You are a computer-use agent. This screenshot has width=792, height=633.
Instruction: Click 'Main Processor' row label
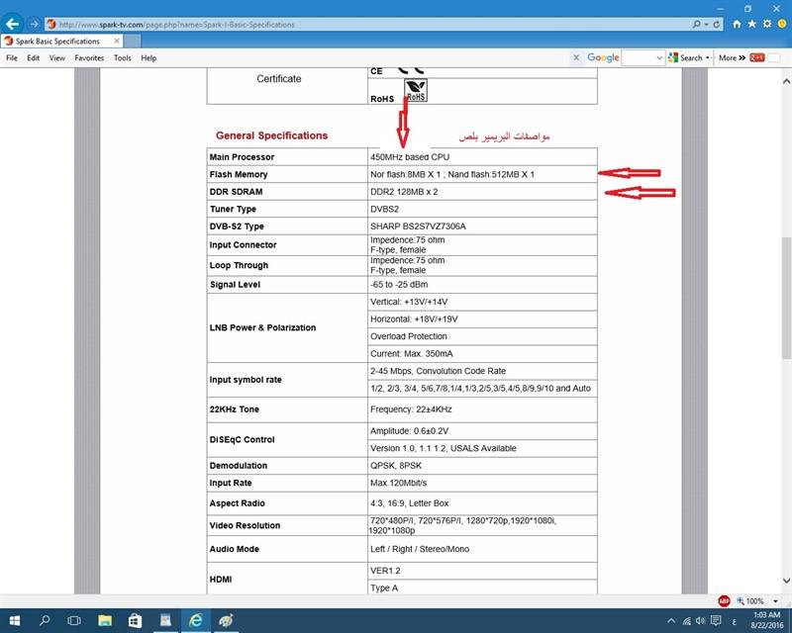pyautogui.click(x=242, y=157)
